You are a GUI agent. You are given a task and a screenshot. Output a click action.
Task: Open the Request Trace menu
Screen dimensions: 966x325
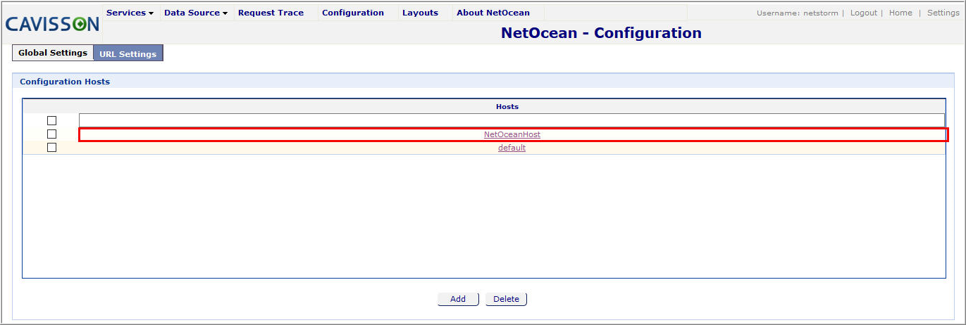click(271, 13)
